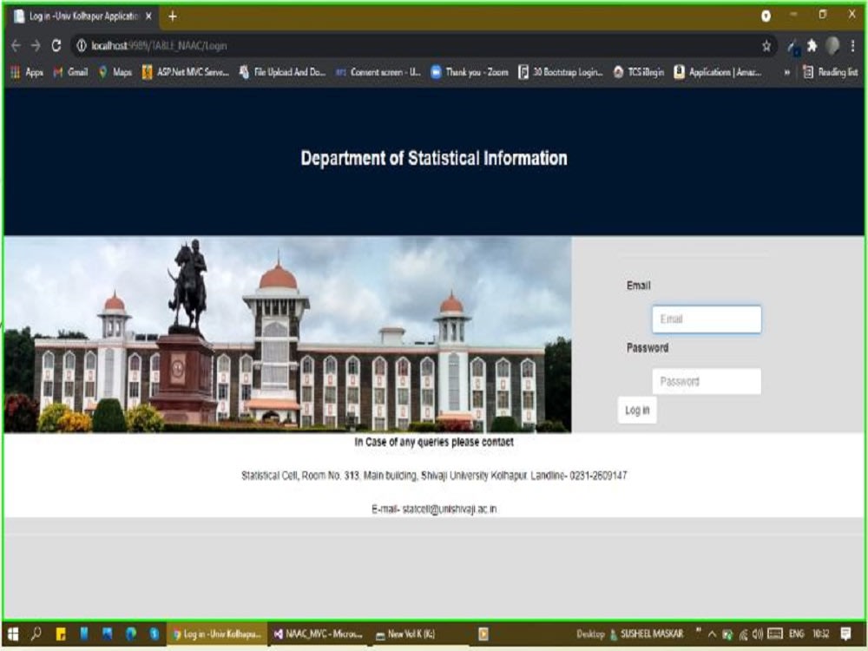Open the Thank you - Zoom bookmark
This screenshot has height=651, width=868.
470,72
